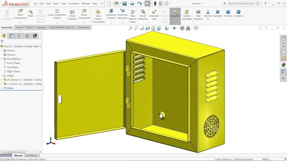Click the Edit Appearance color ball
Screen dimensions: 287x161
(182, 28)
